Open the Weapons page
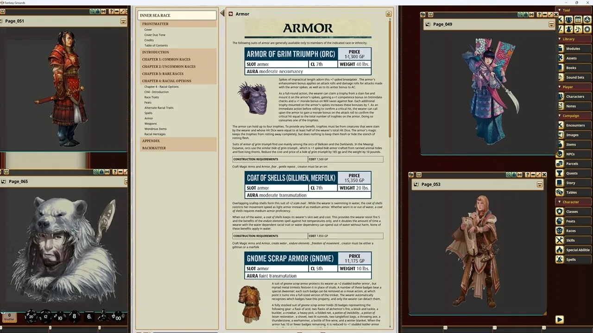Image resolution: width=593 pixels, height=333 pixels. 151,123
